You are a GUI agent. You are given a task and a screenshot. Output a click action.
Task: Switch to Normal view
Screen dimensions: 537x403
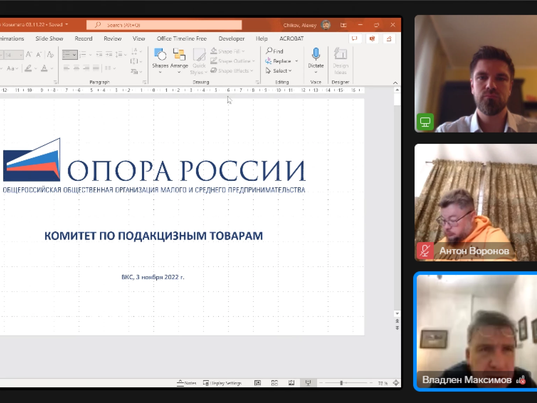[258, 383]
